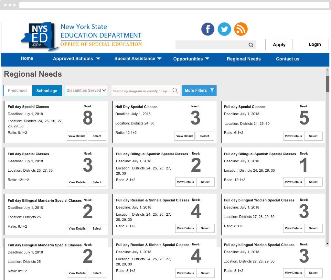331x280 pixels.
Task: Expand the Approved Schools menu
Action: pos(77,59)
